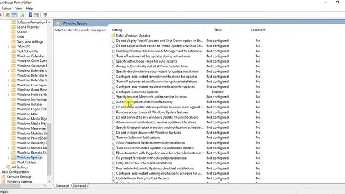Image resolution: width=345 pixels, height=194 pixels.
Task: Select the Windows Installer folder in tree
Action: click(x=30, y=104)
